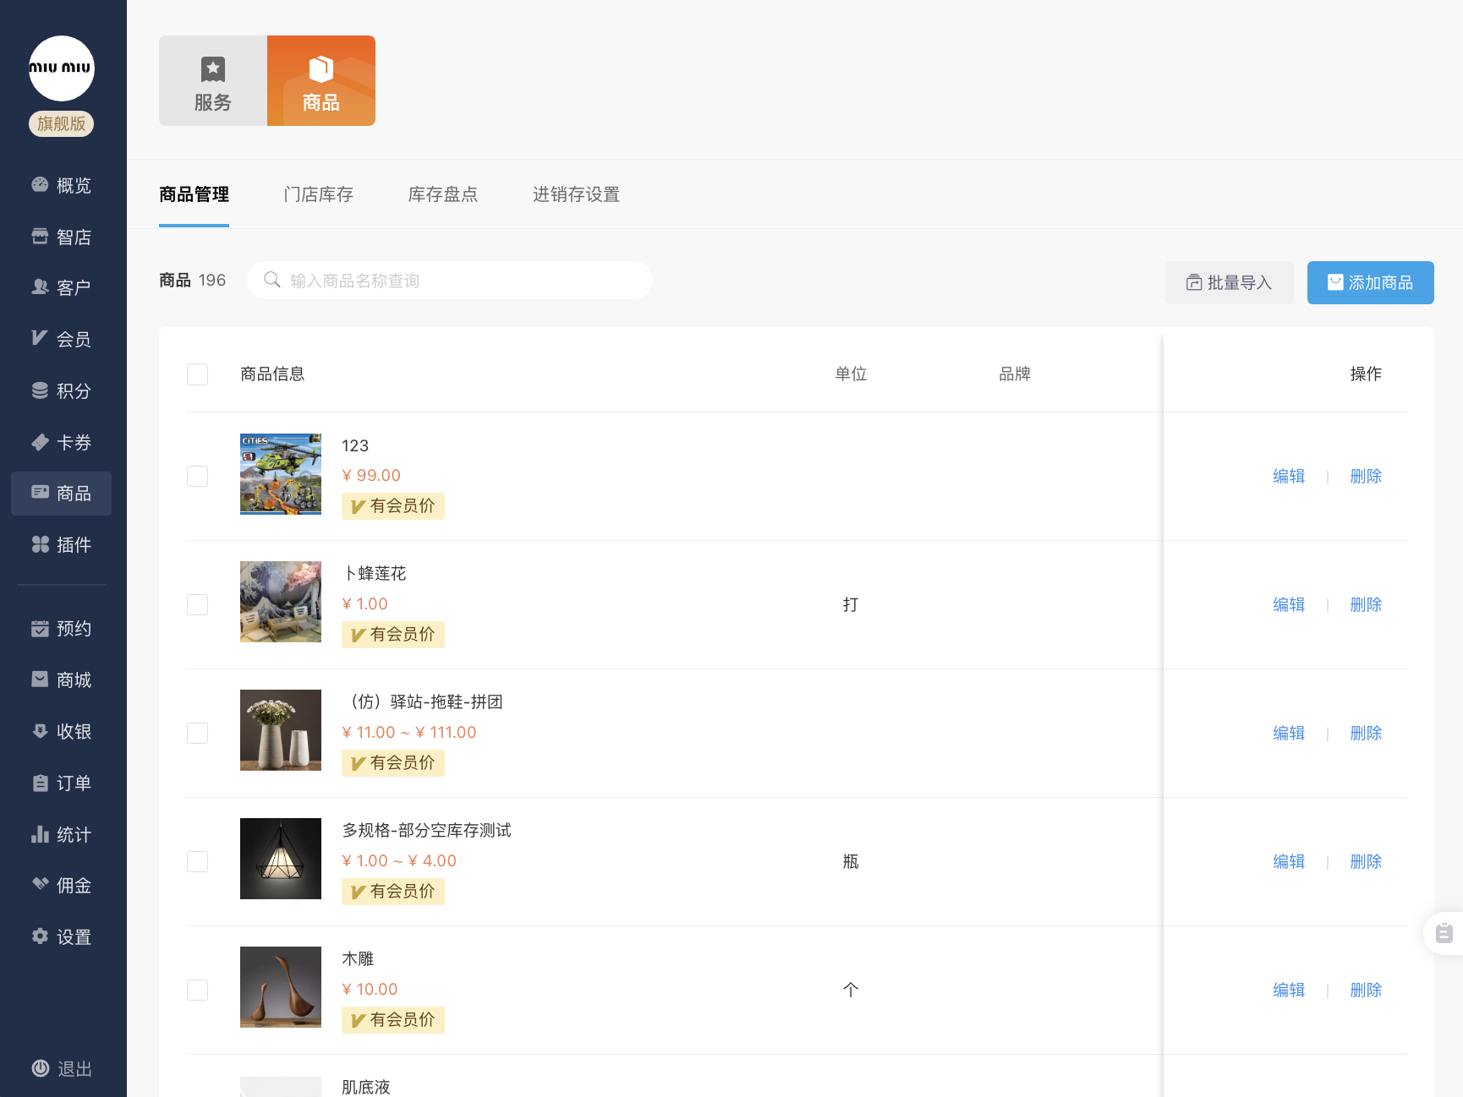The height and width of the screenshot is (1097, 1463).
Task: Open 概览 overview in sidebar
Action: point(62,185)
